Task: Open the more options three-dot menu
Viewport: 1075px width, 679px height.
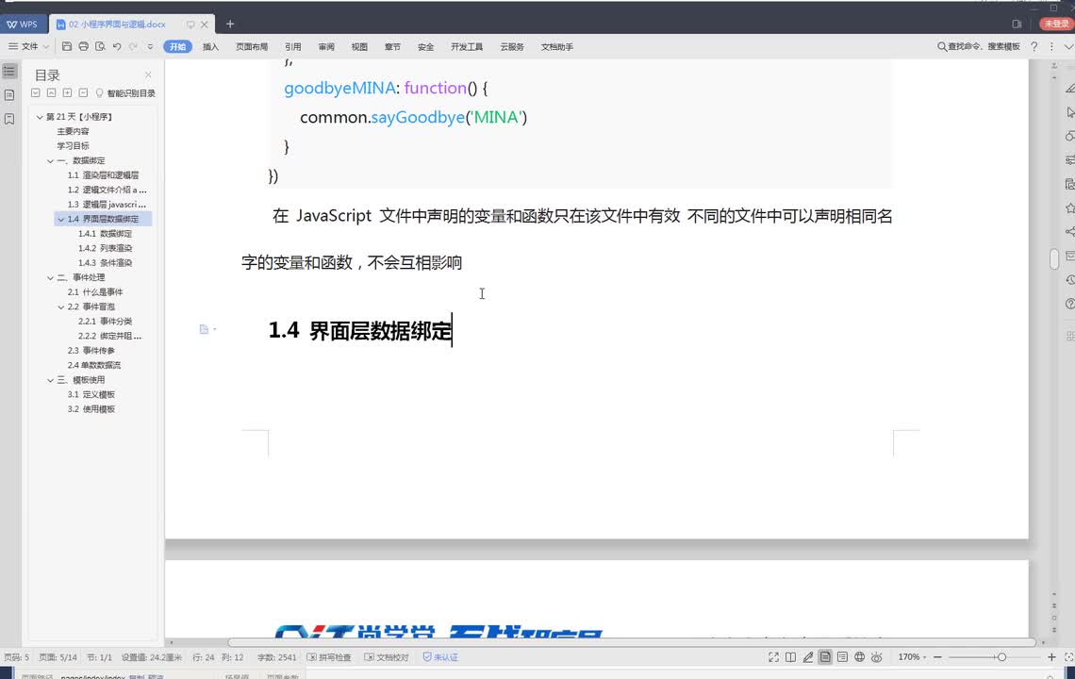Action: pos(1051,46)
